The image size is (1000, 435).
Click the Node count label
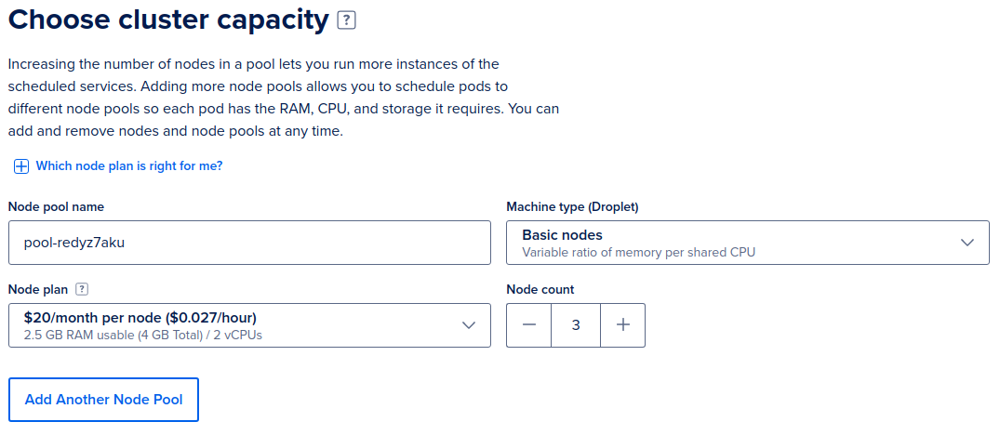(x=540, y=289)
